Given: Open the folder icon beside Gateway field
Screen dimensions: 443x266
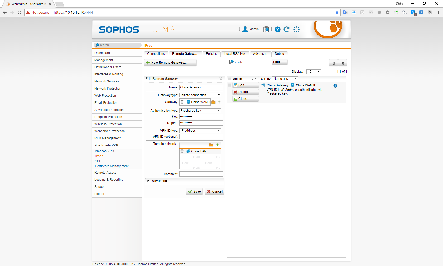Looking at the screenshot, I should [x=214, y=102].
